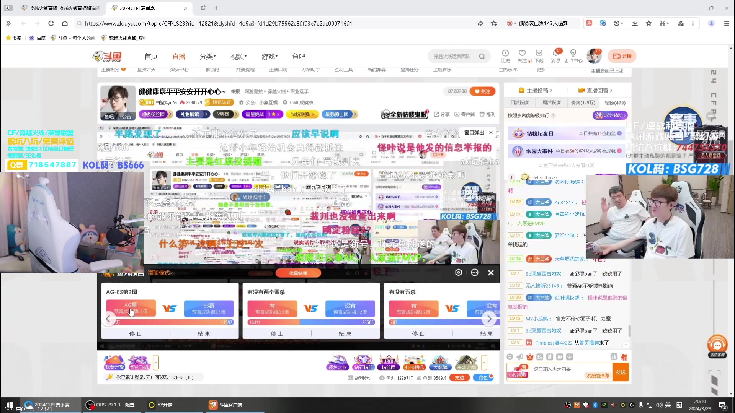The width and height of the screenshot is (735, 413).
Task: Click 批量结束 button in prediction panel
Action: pos(298,273)
